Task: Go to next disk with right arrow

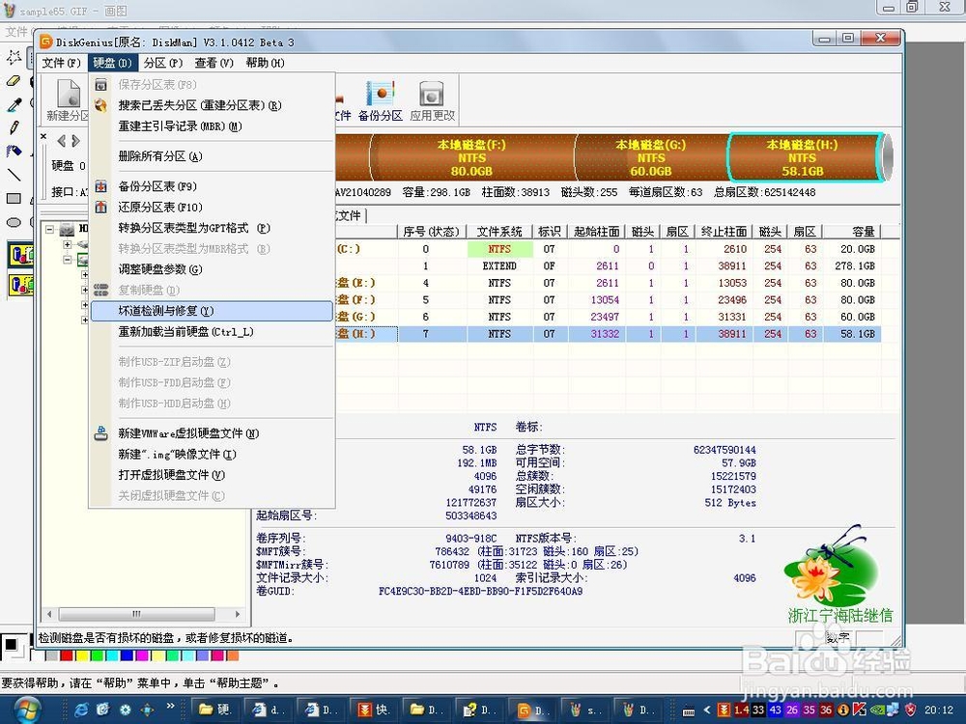Action: tap(75, 141)
